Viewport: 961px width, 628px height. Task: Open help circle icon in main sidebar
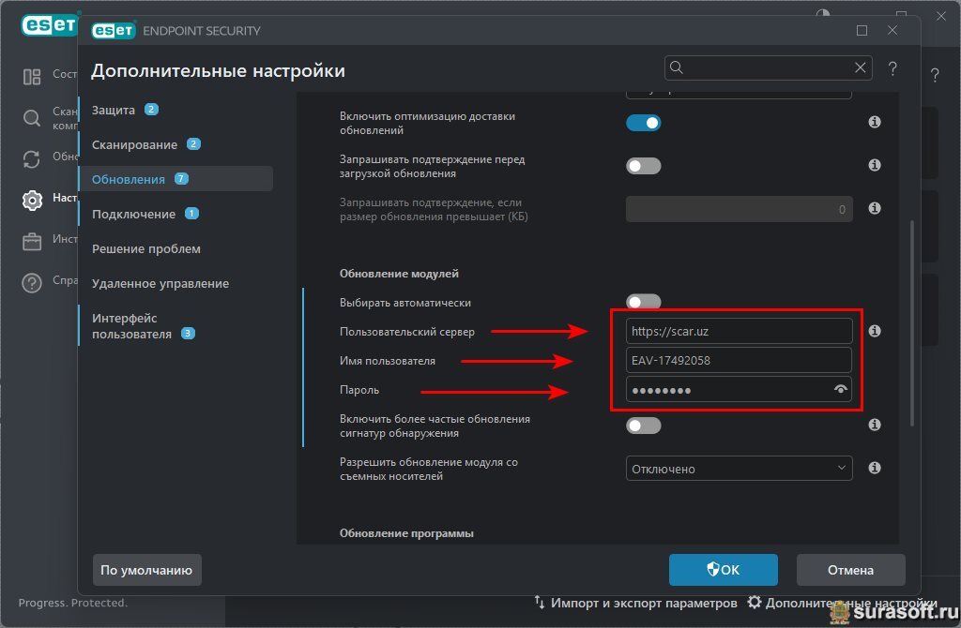pyautogui.click(x=32, y=283)
